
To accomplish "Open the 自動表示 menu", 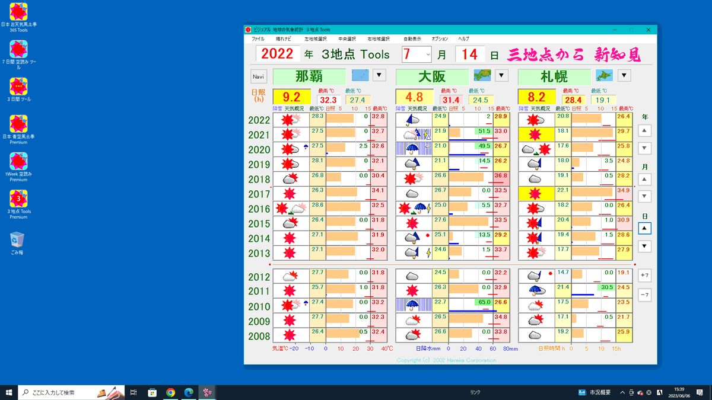I will 412,39.
